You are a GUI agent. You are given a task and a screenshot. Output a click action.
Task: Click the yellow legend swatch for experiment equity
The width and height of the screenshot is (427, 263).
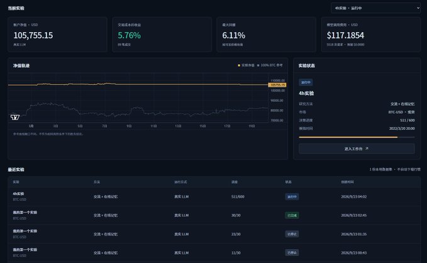point(239,65)
